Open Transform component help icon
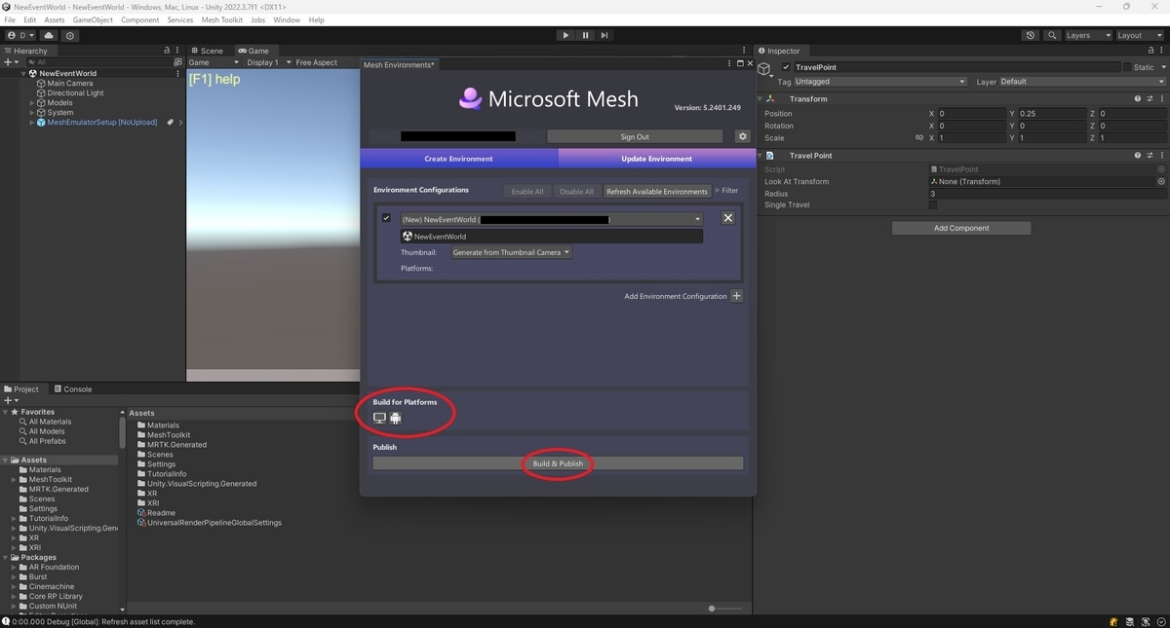This screenshot has height=628, width=1170. (x=1138, y=98)
